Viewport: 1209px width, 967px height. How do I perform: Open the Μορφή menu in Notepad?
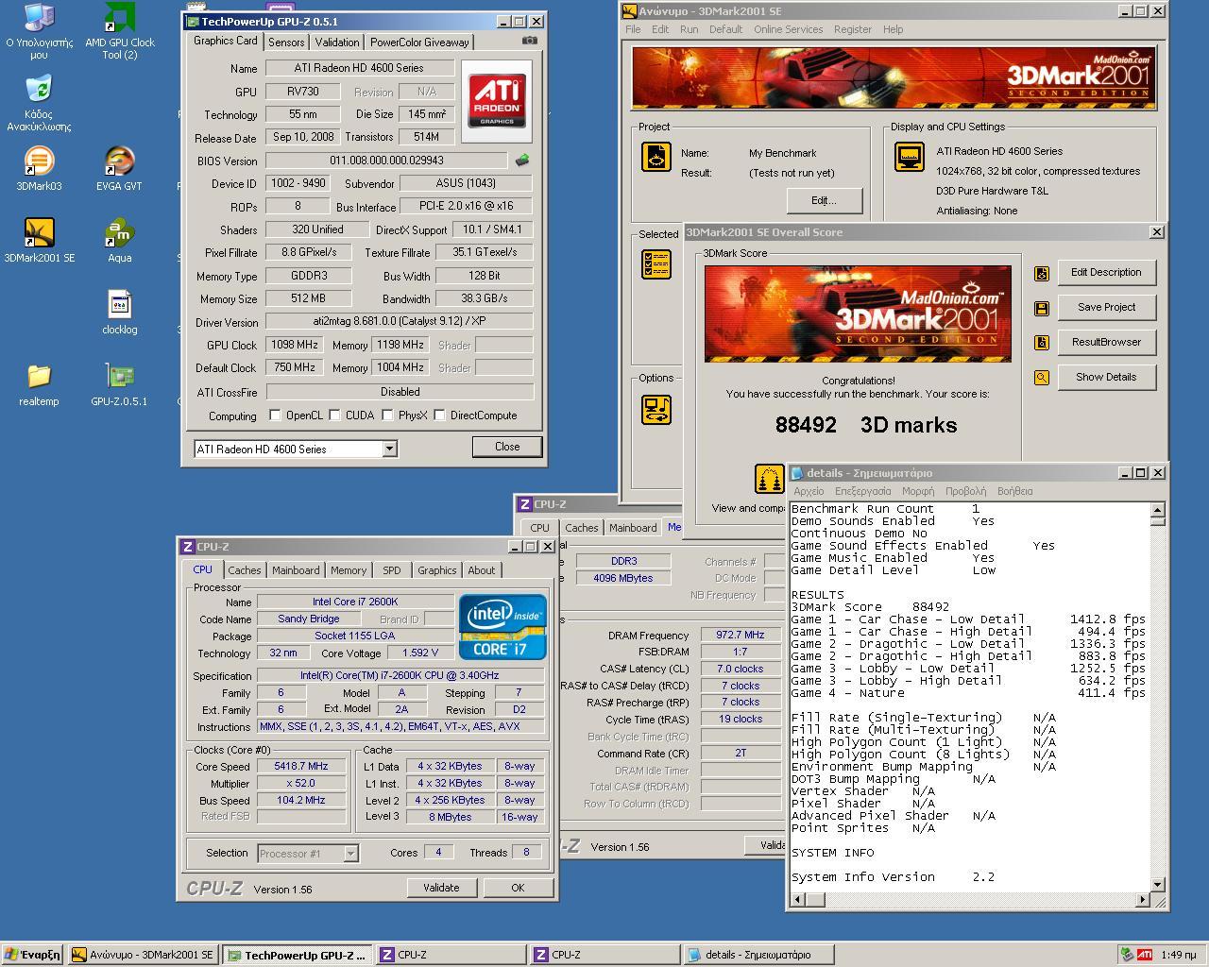[x=918, y=491]
